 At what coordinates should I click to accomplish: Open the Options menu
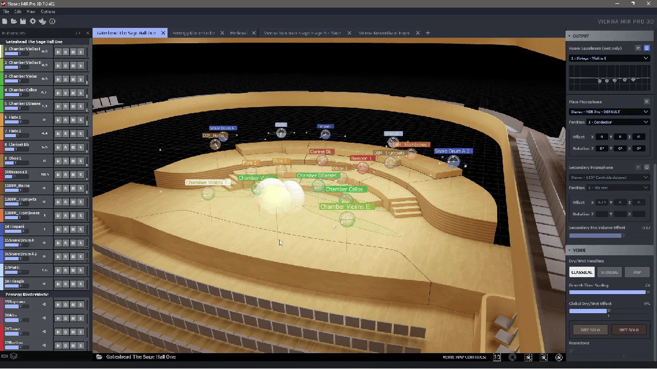coord(48,11)
